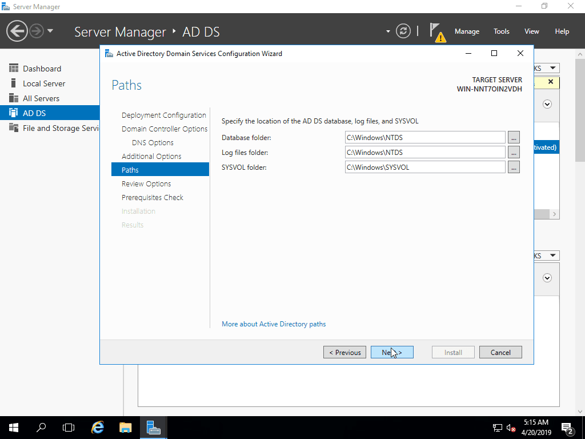
Task: Click the muted volume tray icon
Action: [x=511, y=428]
